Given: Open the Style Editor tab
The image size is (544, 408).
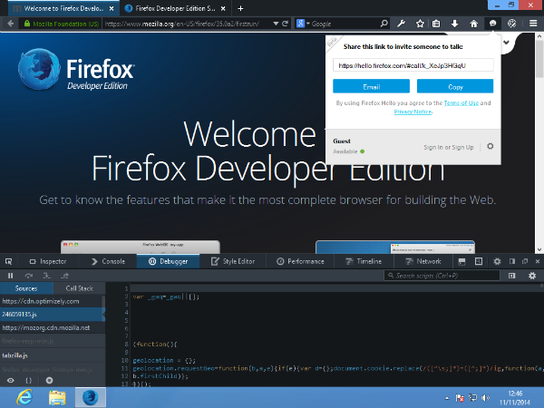Looking at the screenshot, I should pos(233,261).
